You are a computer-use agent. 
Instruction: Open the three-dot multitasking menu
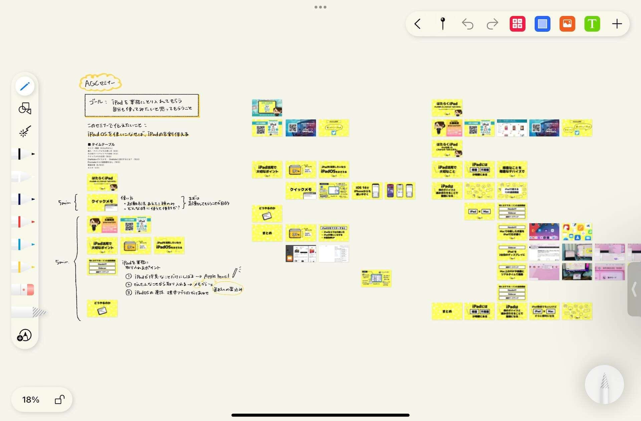click(x=320, y=7)
